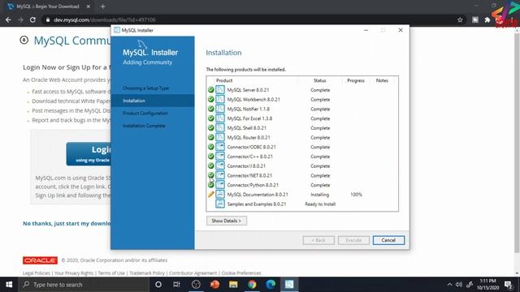The height and width of the screenshot is (292, 520).
Task: Click the 100% progress value for MySQL Documentation
Action: [x=356, y=195]
